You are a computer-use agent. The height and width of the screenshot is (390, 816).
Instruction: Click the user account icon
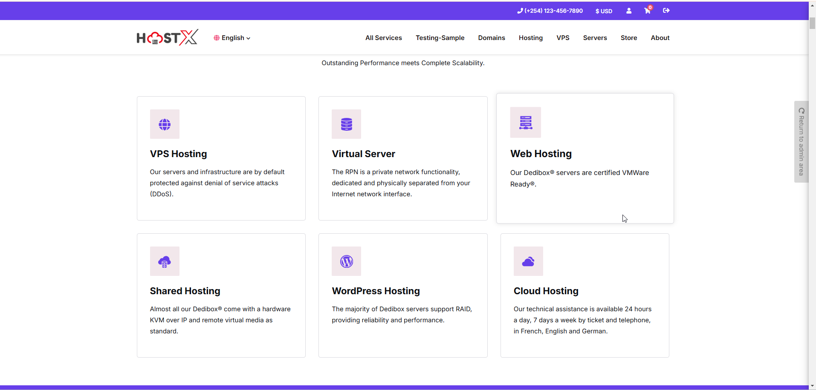pyautogui.click(x=629, y=11)
